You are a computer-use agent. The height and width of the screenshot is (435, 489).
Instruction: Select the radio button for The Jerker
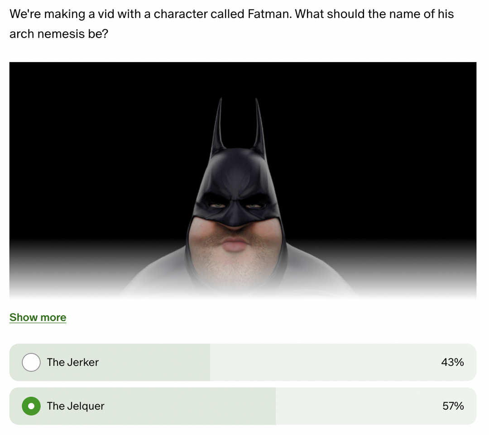click(31, 362)
